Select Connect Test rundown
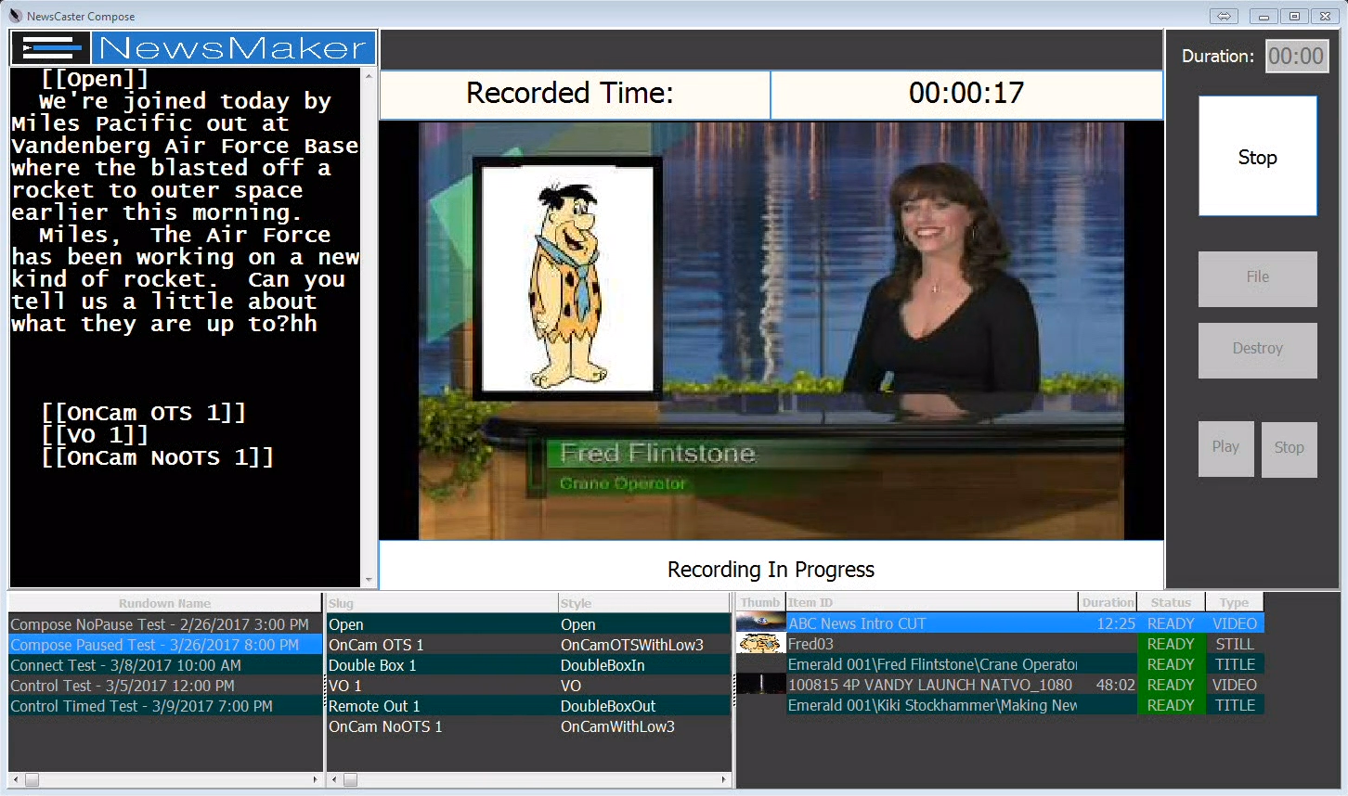Viewport: 1348px width, 796px height. [x=165, y=665]
